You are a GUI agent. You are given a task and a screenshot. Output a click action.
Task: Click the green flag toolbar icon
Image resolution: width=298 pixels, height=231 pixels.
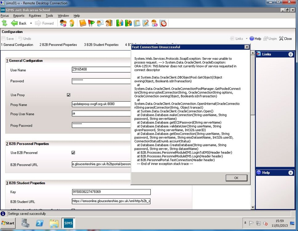92,23
